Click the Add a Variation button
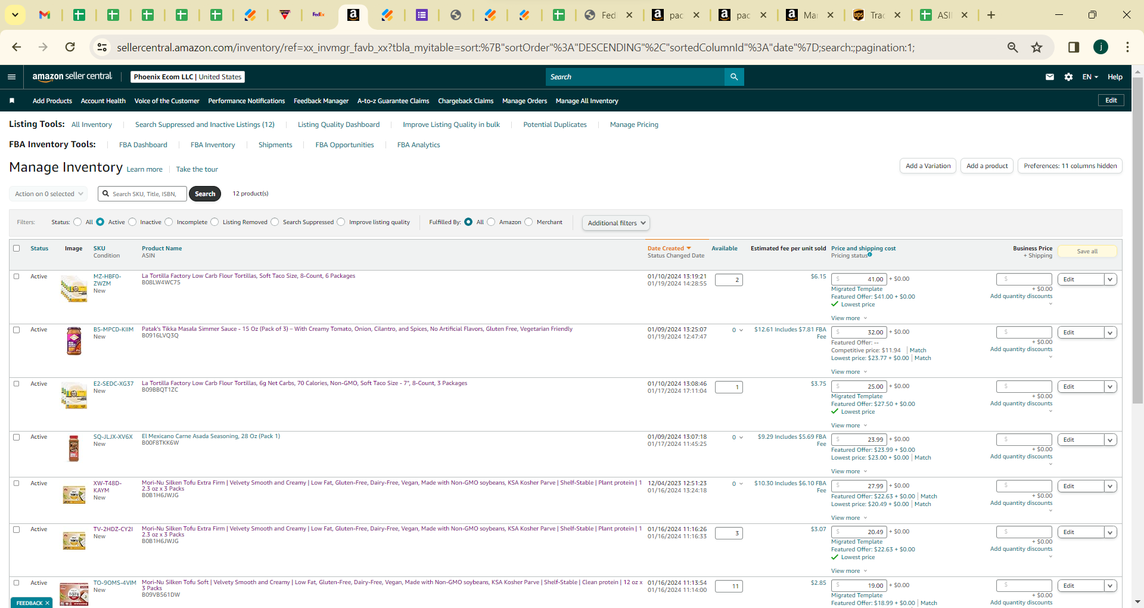The width and height of the screenshot is (1144, 608). (928, 166)
